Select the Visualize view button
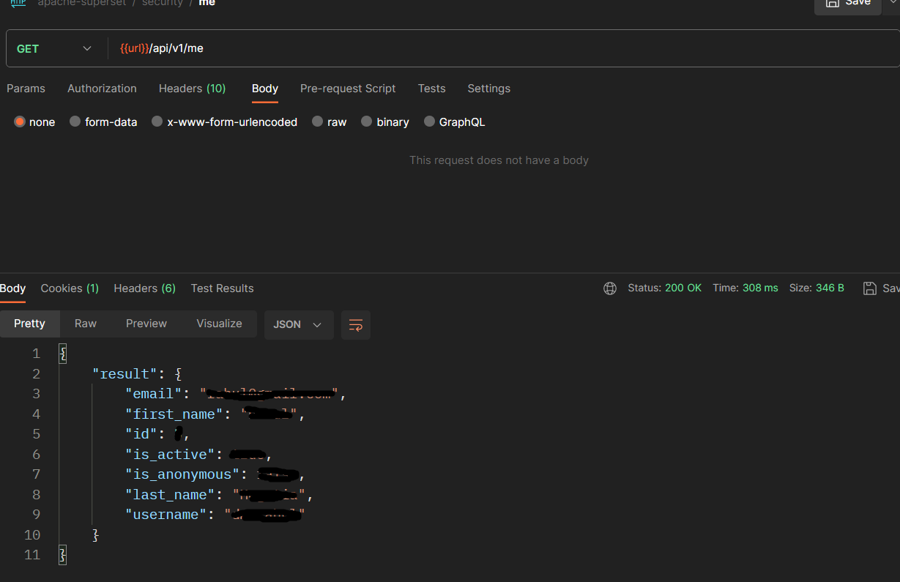This screenshot has height=582, width=900. (x=219, y=324)
